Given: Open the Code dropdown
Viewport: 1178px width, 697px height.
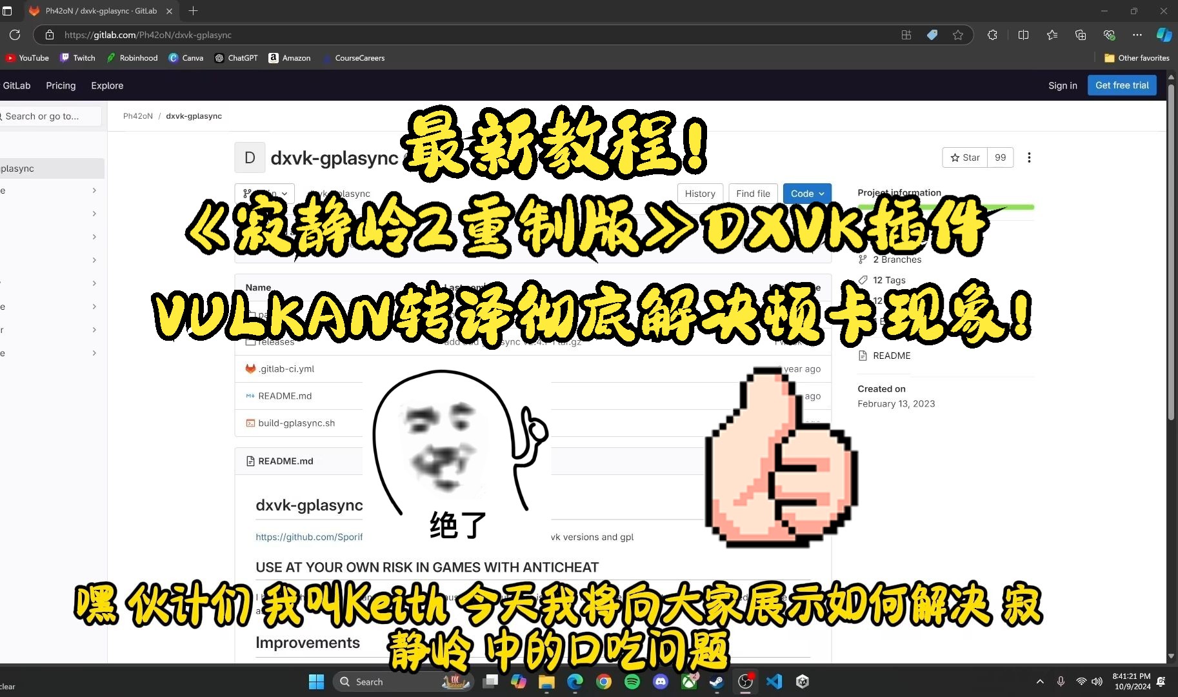Looking at the screenshot, I should [806, 193].
